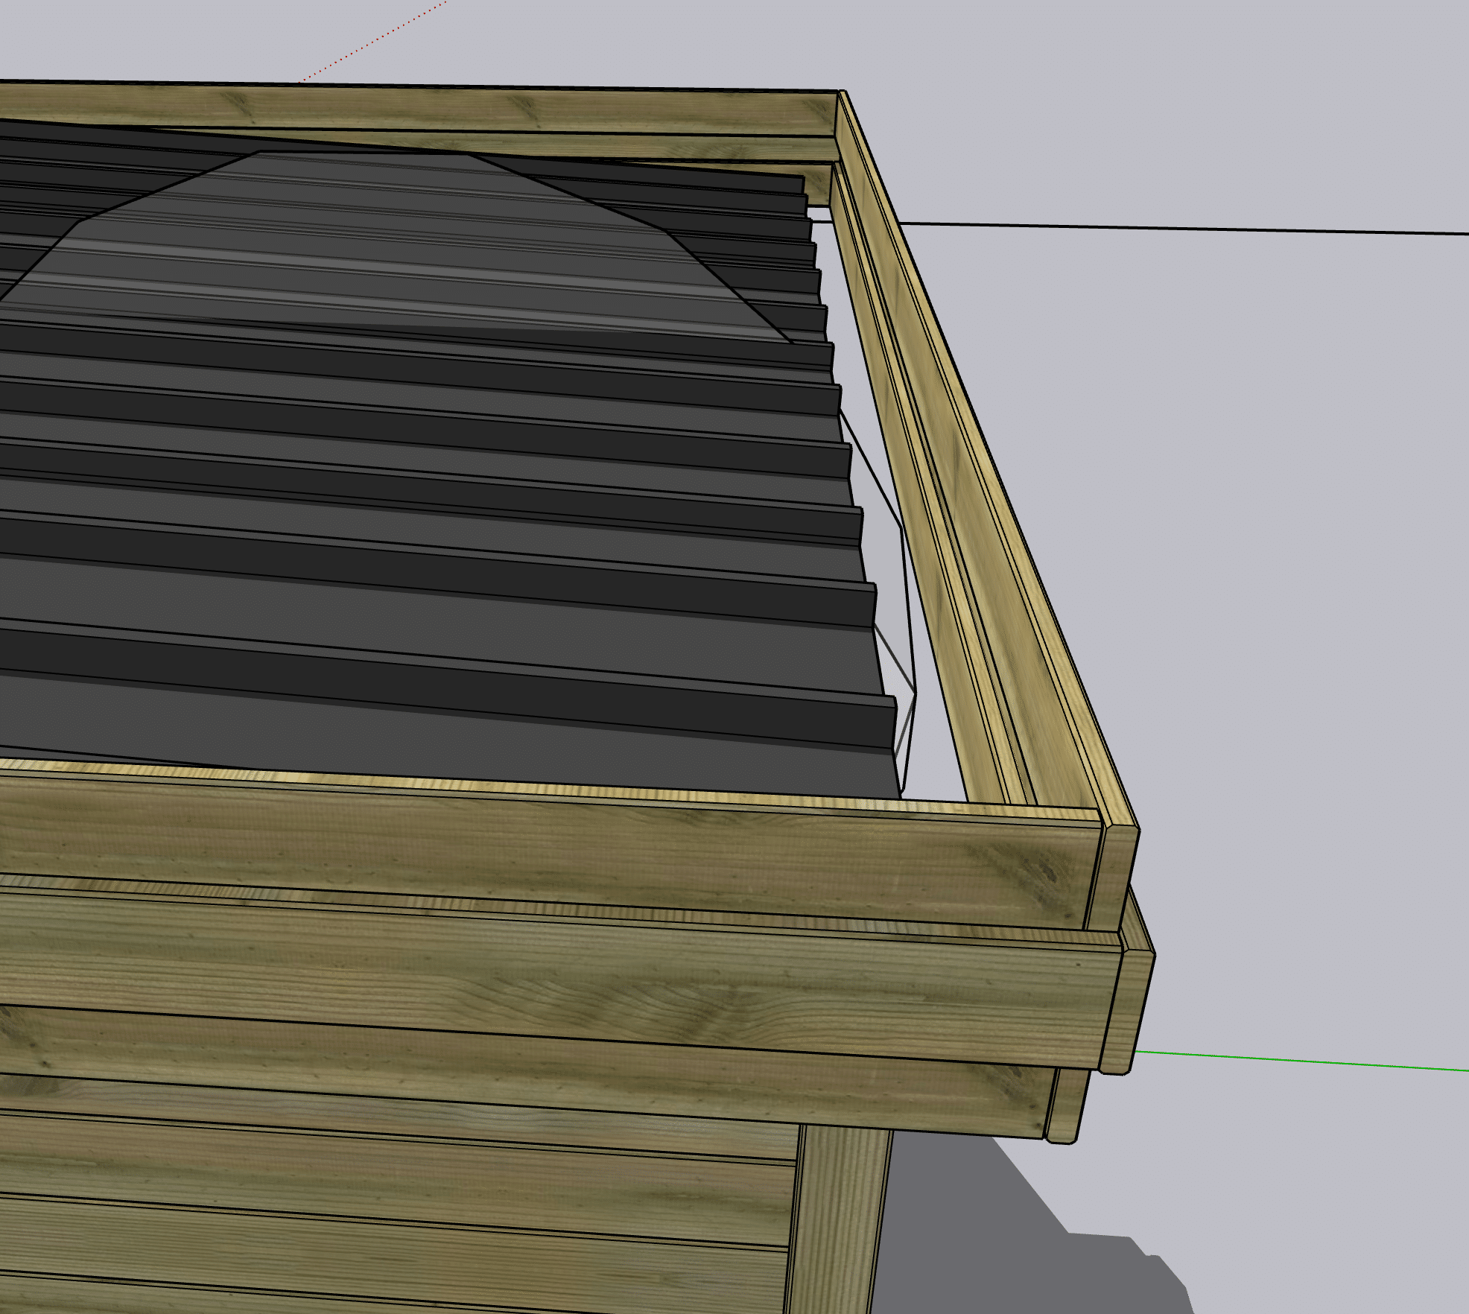Screen dimensions: 1469x1314
Task: Select the lowest front frame board
Action: (521, 1069)
